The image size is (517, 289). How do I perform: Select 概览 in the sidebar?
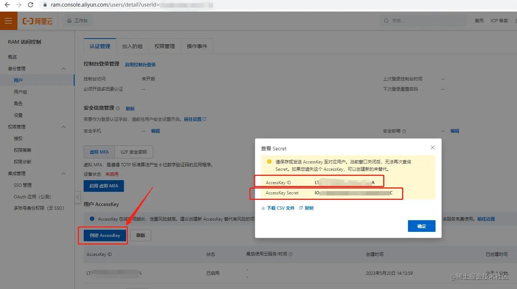coord(12,57)
